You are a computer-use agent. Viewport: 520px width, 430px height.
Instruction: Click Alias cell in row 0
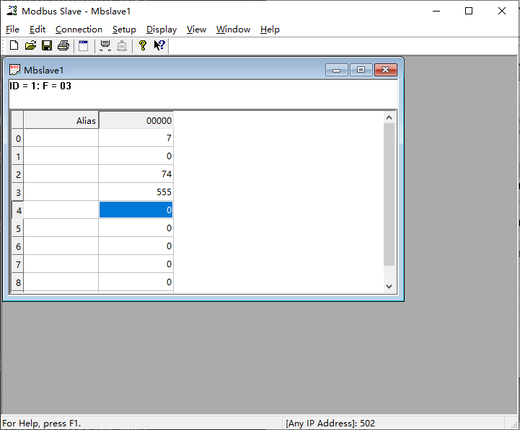point(61,138)
